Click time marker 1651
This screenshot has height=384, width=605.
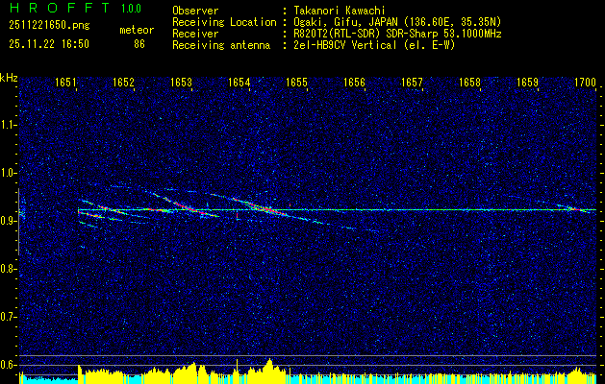tap(65, 83)
